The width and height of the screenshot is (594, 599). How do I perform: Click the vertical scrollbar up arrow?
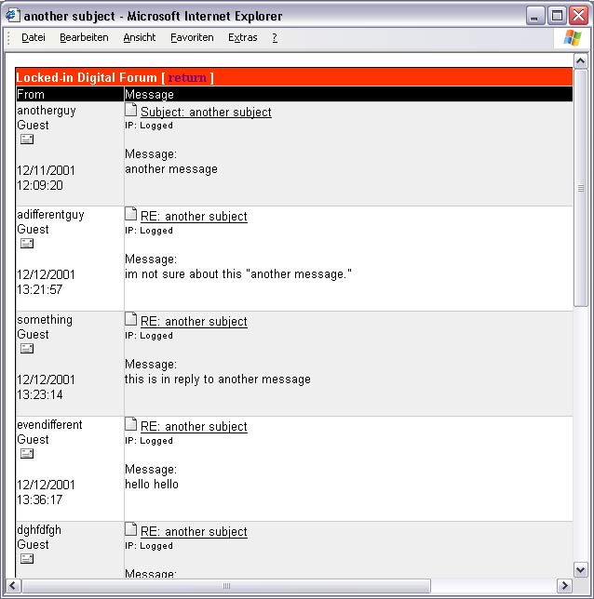pyautogui.click(x=581, y=60)
